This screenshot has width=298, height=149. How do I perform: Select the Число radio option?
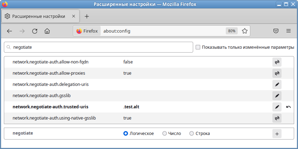[x=164, y=134]
